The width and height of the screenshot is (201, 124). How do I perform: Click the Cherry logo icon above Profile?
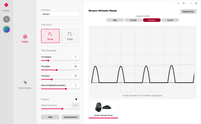(6, 5)
